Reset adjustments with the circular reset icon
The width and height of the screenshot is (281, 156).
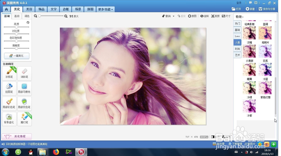(x=28, y=22)
